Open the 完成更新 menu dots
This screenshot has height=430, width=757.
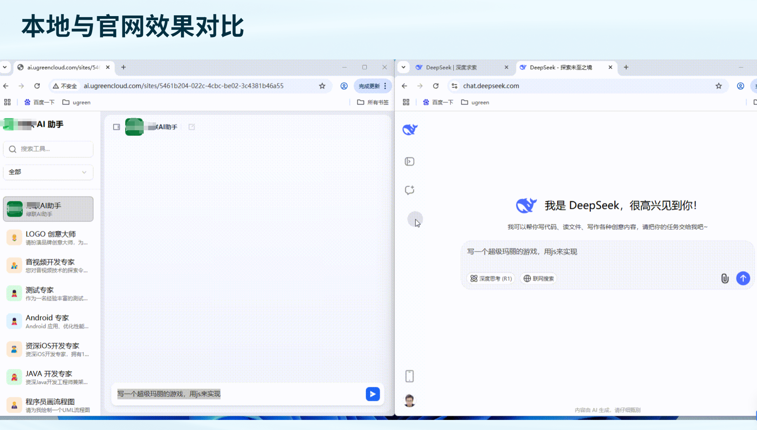(x=385, y=86)
